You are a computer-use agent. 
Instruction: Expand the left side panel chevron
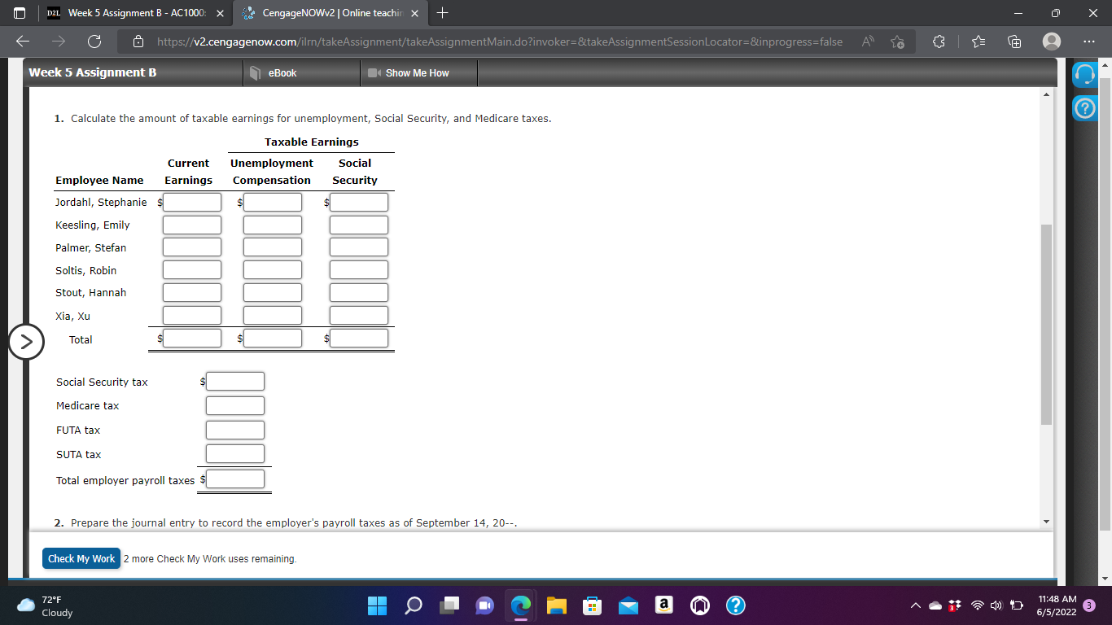point(27,343)
